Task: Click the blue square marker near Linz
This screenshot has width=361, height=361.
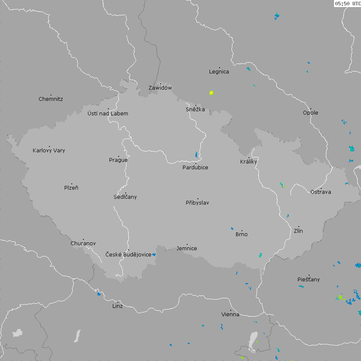Action: (x=99, y=294)
